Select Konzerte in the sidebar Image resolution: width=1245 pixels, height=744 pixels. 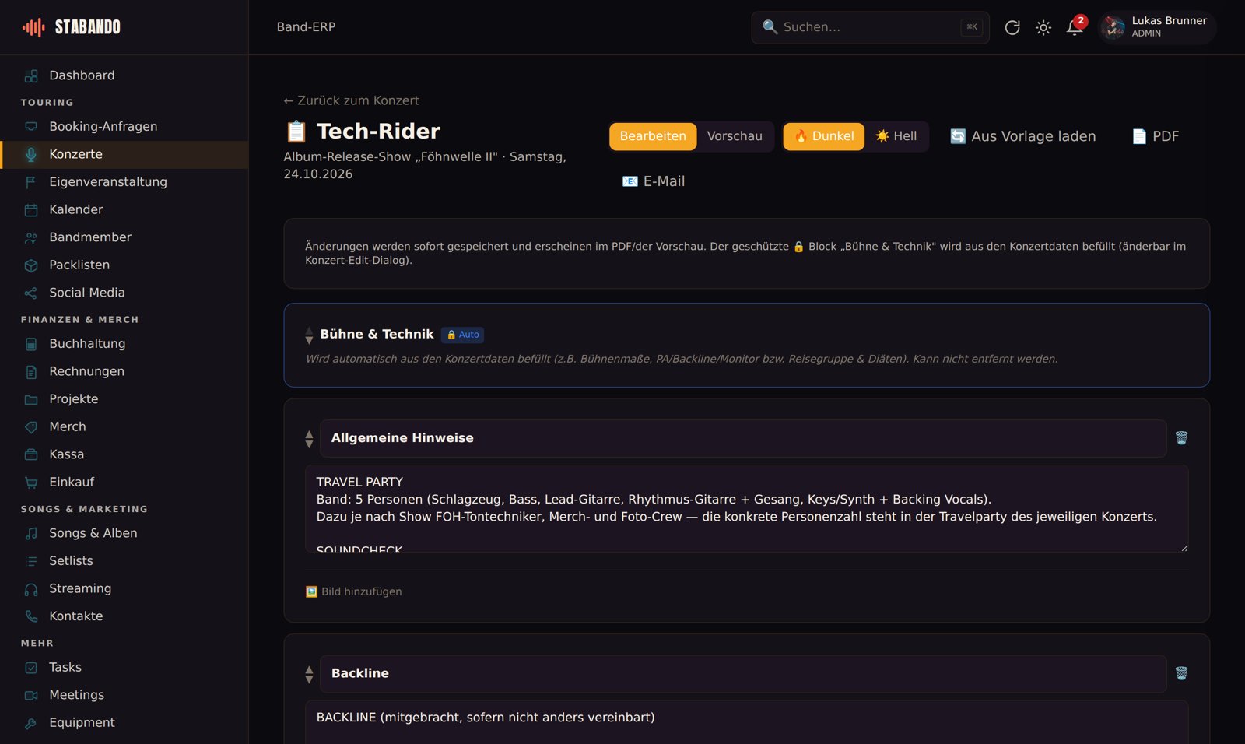124,154
